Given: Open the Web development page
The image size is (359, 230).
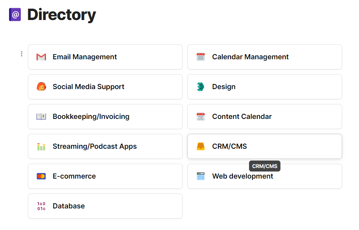Looking at the screenshot, I should pyautogui.click(x=242, y=176).
